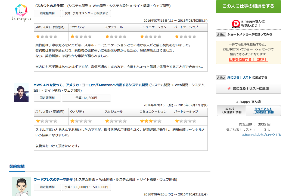Click the クオリティ star rating in first review

coord(81,36)
